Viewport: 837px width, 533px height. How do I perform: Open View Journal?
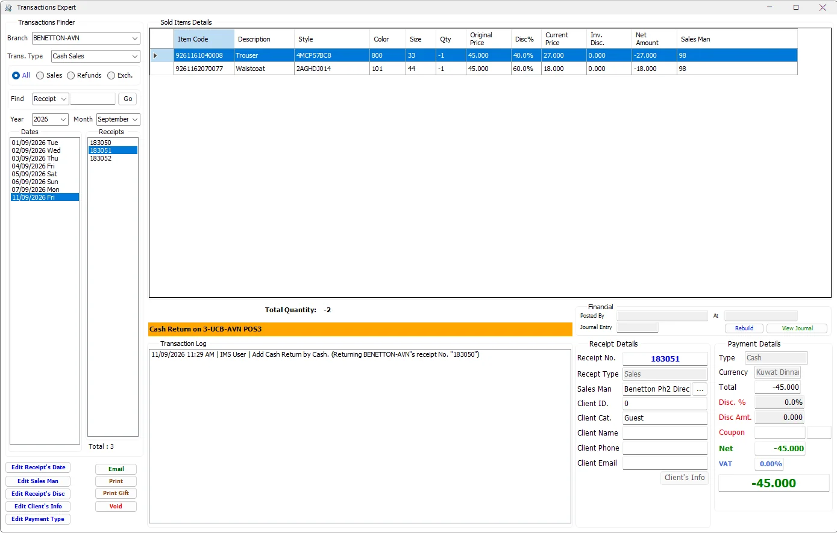[797, 328]
